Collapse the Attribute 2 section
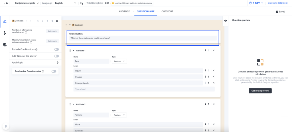This screenshot has height=132, width=292. coord(74,104)
